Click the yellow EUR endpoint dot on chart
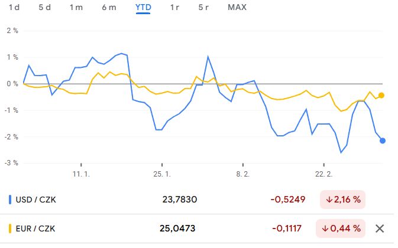Viewport: 398px width, 248px height. (x=381, y=95)
